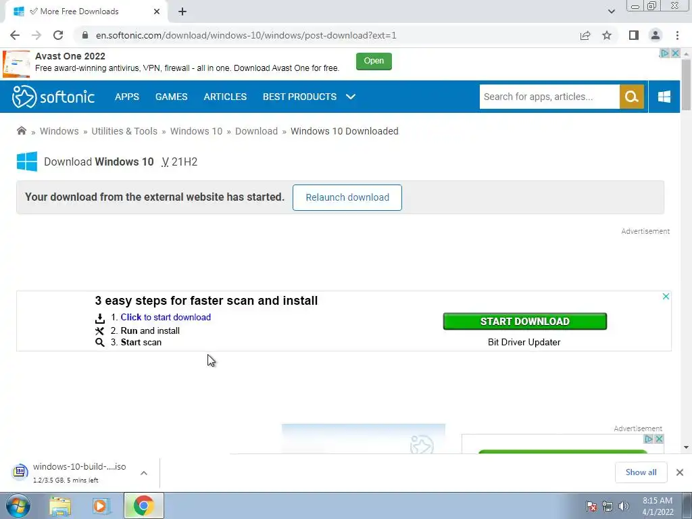Close the Avast top banner ad
692x519 pixels.
tap(675, 53)
